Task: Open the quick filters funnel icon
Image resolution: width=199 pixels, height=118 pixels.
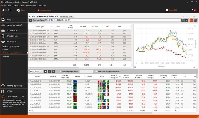Action: (30, 20)
